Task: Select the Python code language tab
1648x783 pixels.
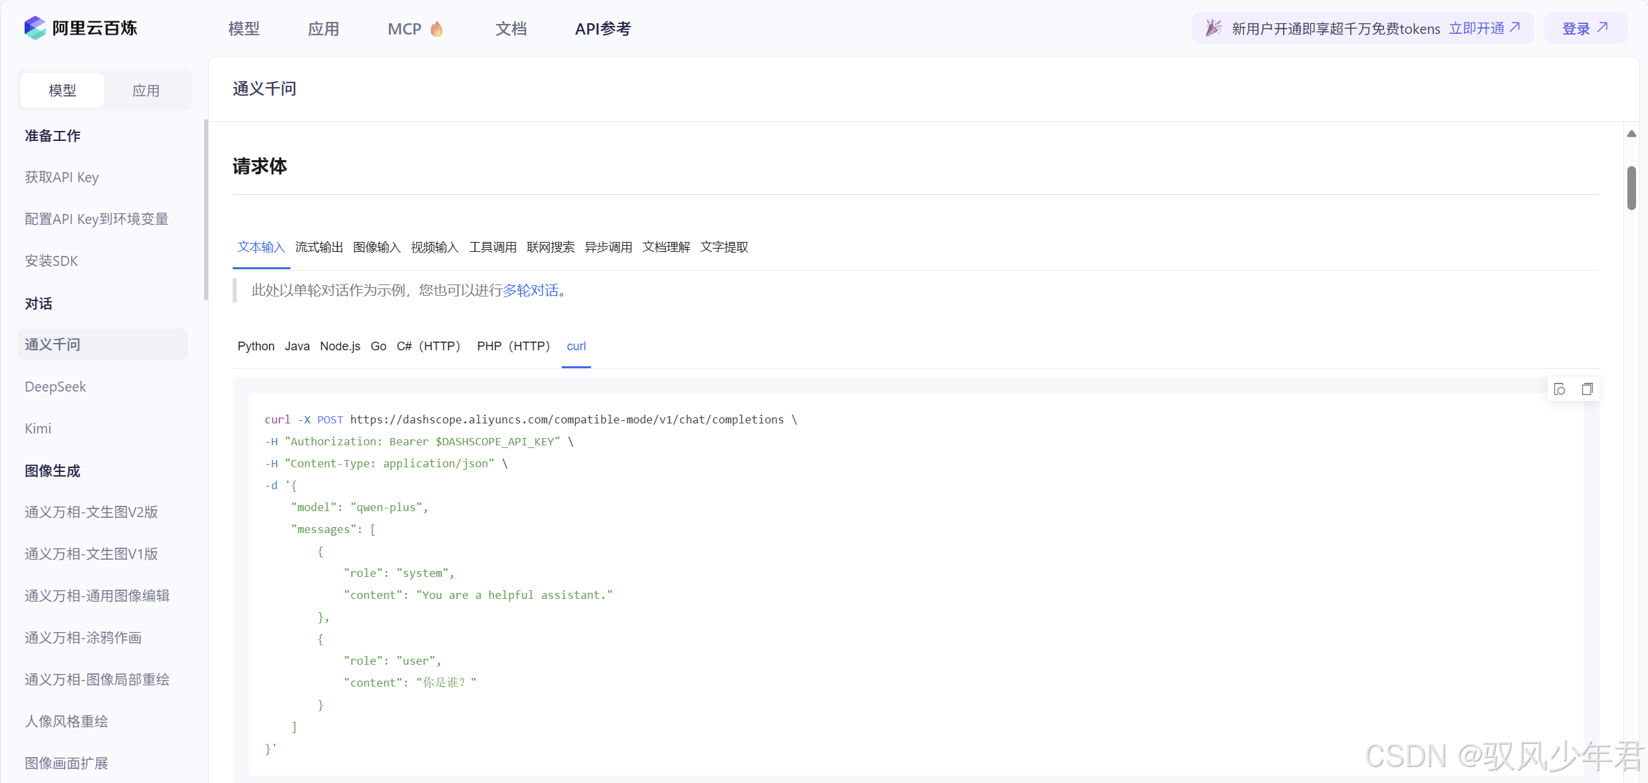Action: [x=256, y=346]
